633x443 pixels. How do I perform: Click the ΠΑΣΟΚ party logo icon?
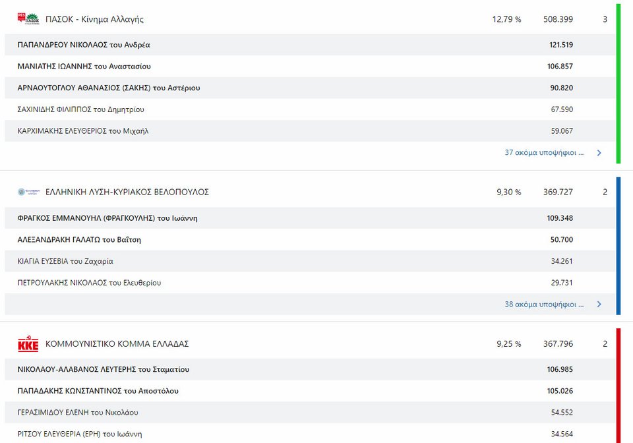(x=28, y=18)
